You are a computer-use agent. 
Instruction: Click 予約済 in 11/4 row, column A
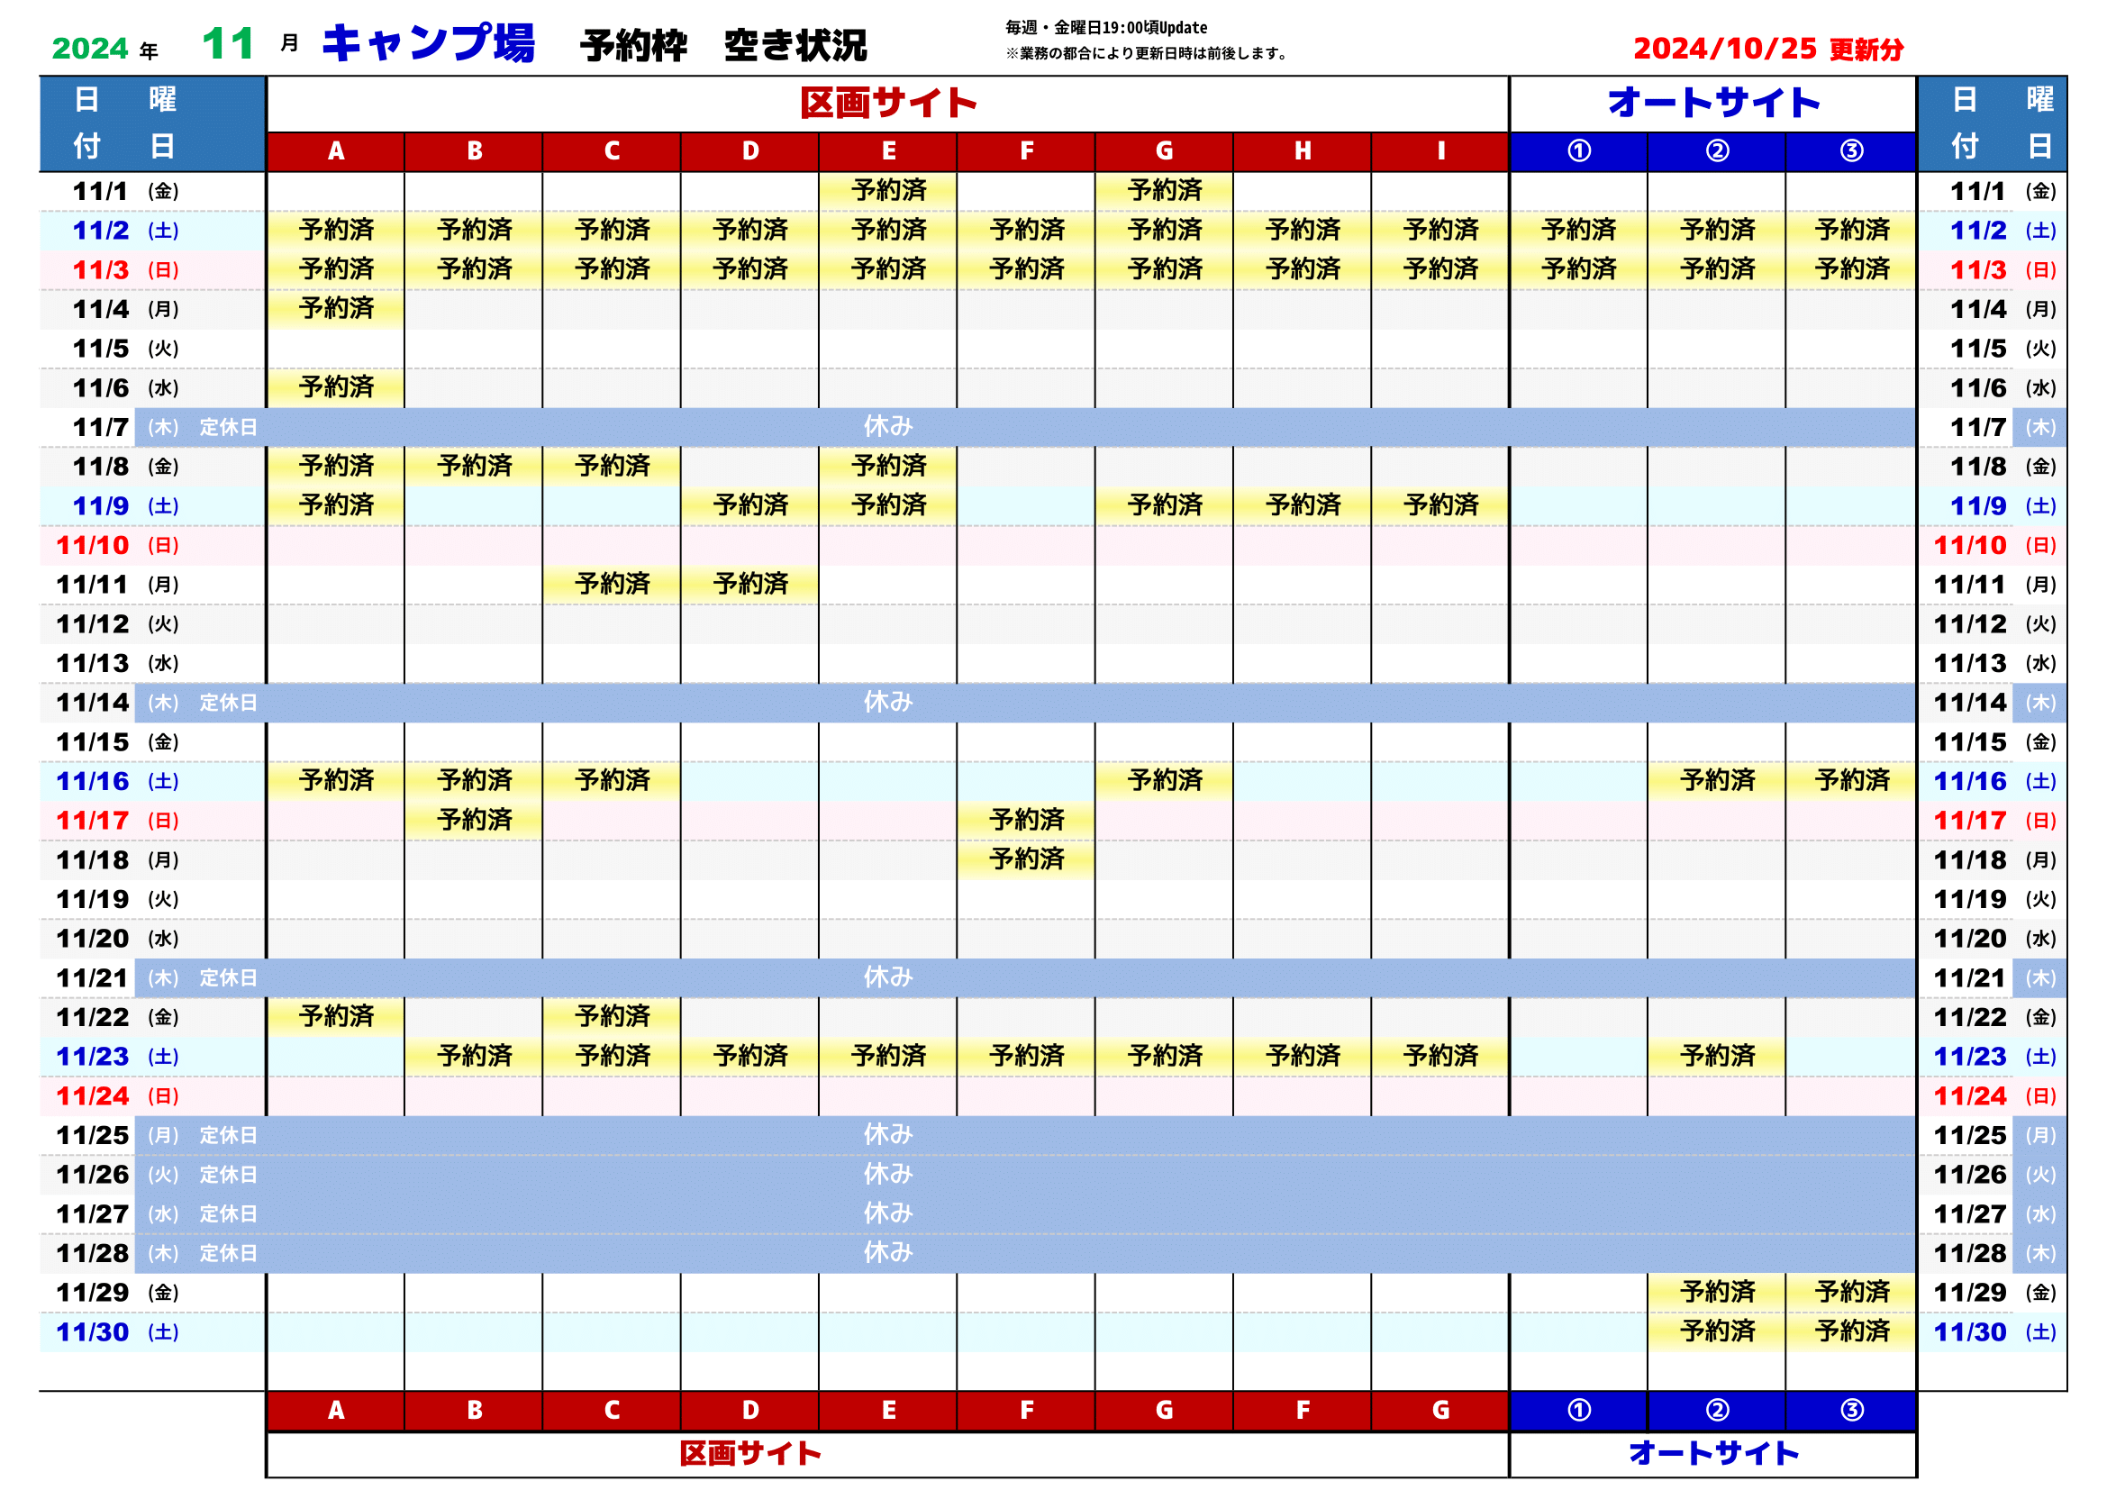(336, 309)
